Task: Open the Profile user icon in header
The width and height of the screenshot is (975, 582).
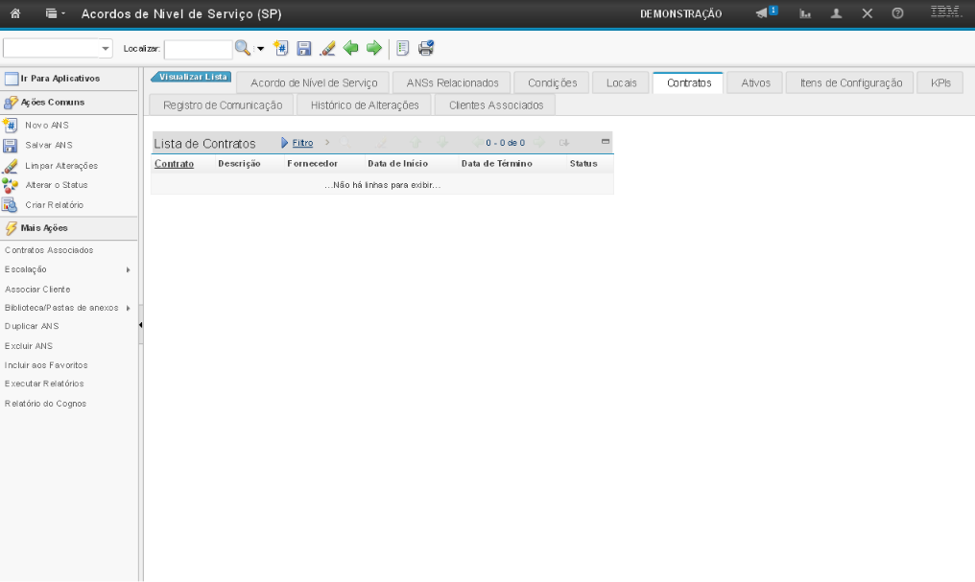Action: [x=836, y=13]
